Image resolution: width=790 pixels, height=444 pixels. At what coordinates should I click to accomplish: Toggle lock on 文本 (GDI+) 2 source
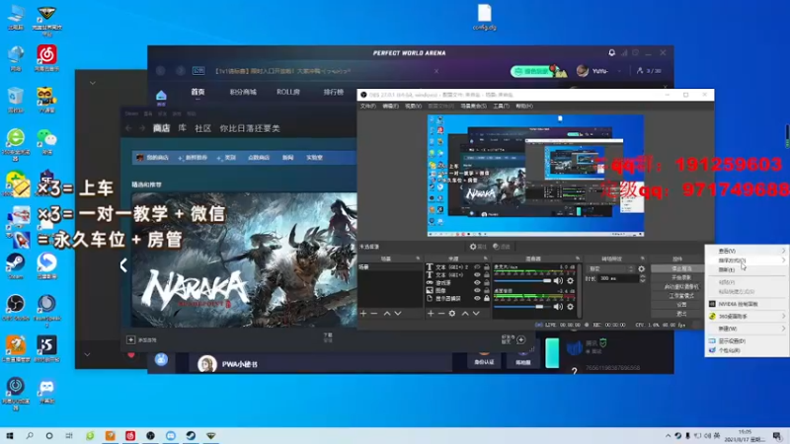(486, 266)
